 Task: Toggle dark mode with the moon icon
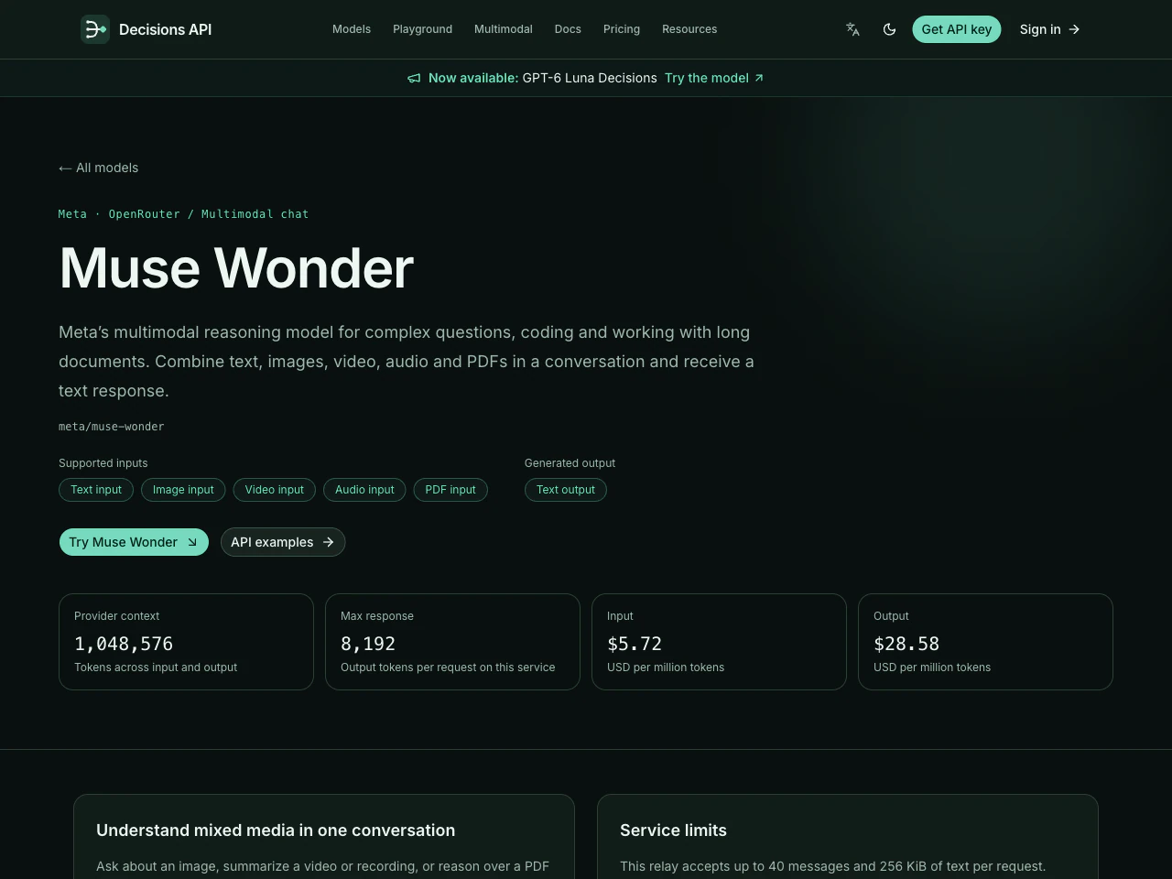(889, 29)
